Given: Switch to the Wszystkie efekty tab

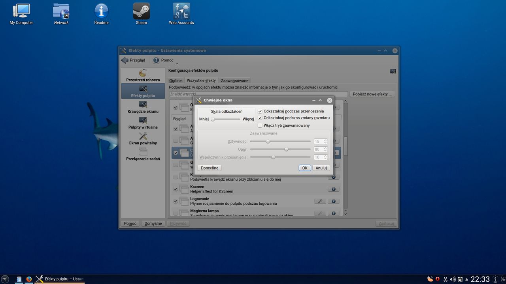Looking at the screenshot, I should [x=201, y=80].
